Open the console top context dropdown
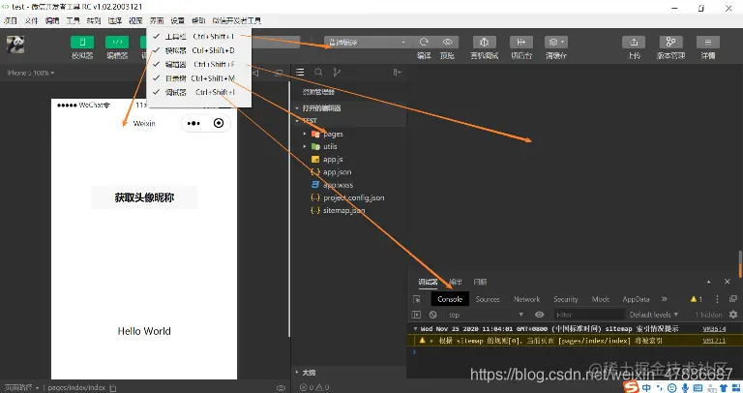The image size is (743, 393). (485, 315)
